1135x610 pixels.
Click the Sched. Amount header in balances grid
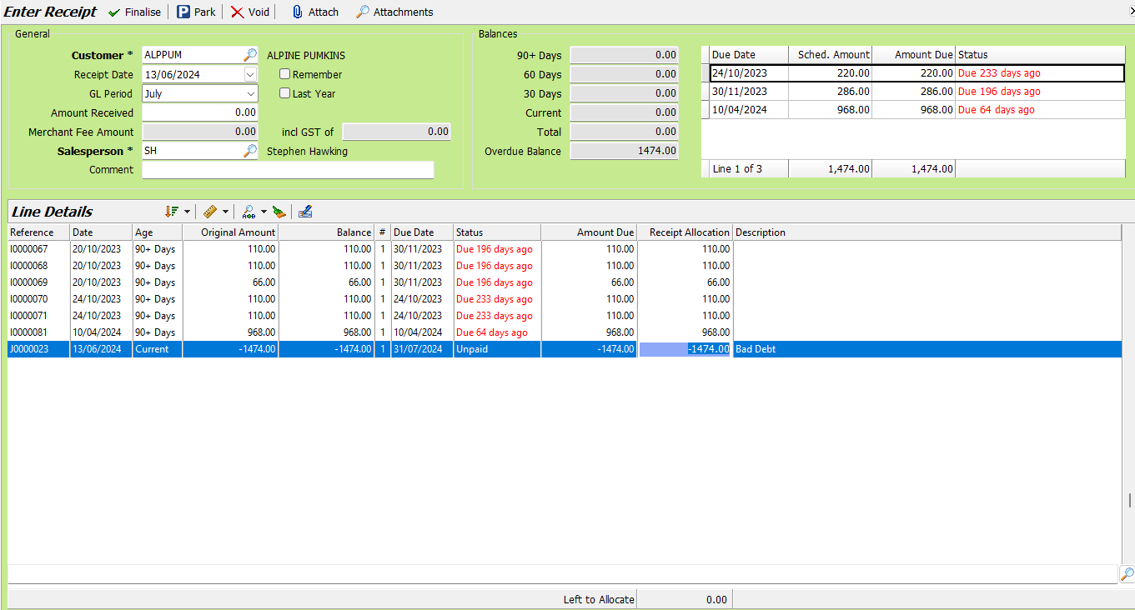[830, 55]
